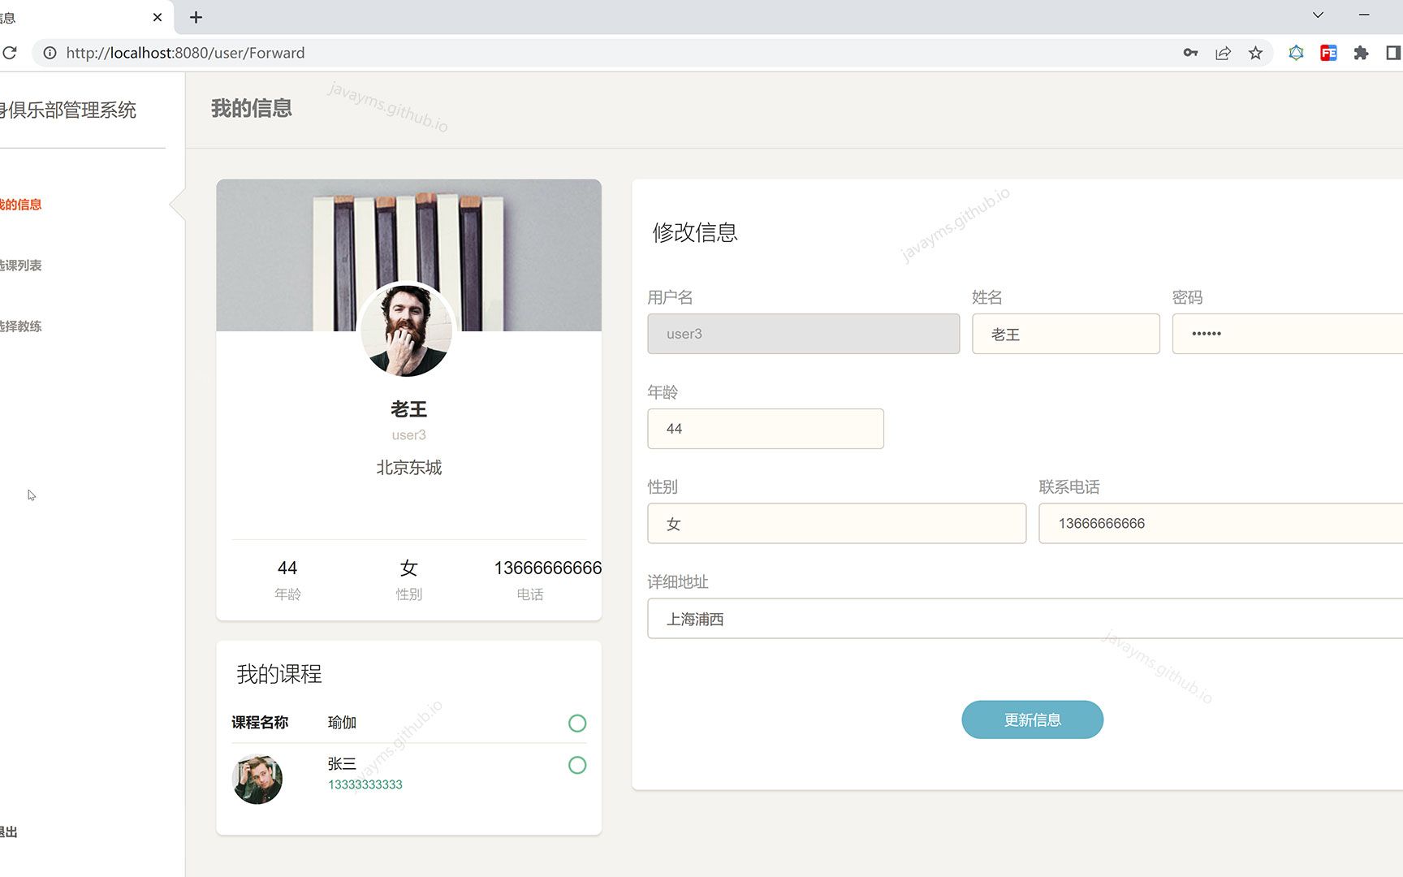Click the piano keys cover image
Image resolution: width=1403 pixels, height=877 pixels.
pyautogui.click(x=409, y=255)
